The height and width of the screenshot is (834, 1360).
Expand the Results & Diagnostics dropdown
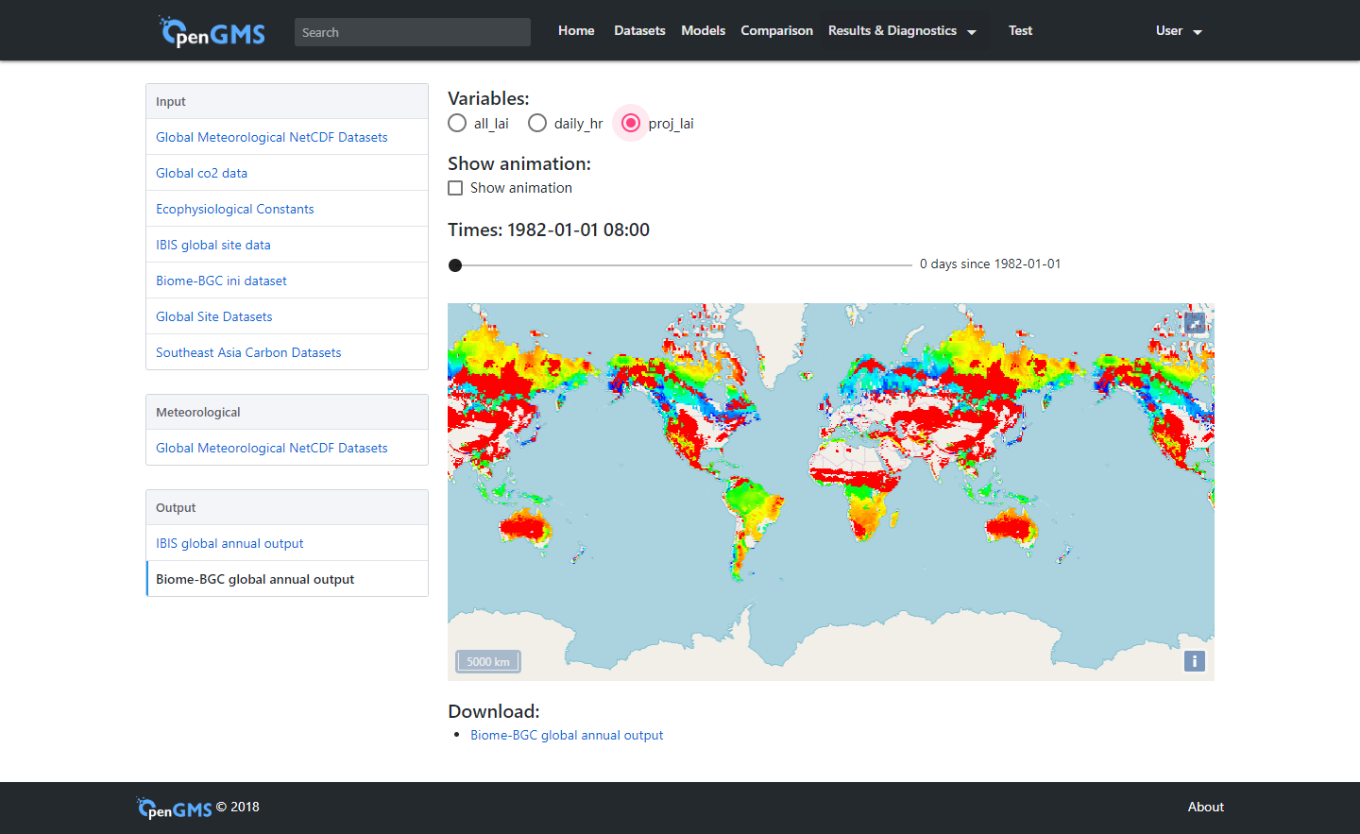(x=902, y=30)
